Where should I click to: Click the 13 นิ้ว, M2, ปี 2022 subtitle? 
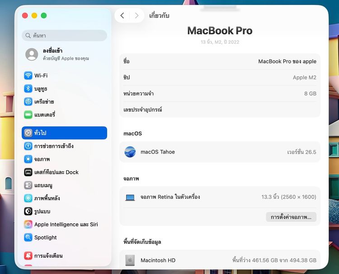[220, 42]
